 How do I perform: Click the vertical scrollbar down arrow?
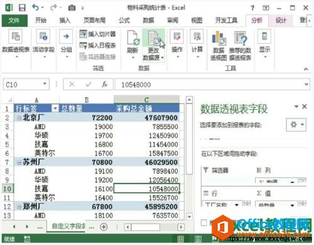pos(189,217)
